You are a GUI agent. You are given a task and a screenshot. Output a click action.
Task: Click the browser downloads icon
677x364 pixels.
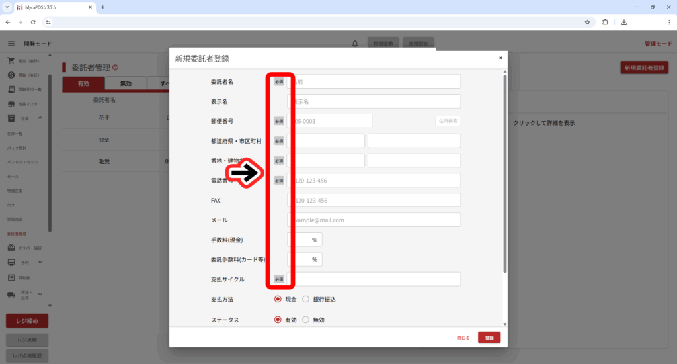pyautogui.click(x=624, y=22)
